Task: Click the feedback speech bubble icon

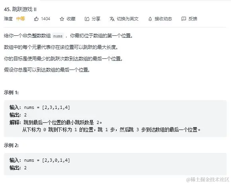Action: click(184, 19)
